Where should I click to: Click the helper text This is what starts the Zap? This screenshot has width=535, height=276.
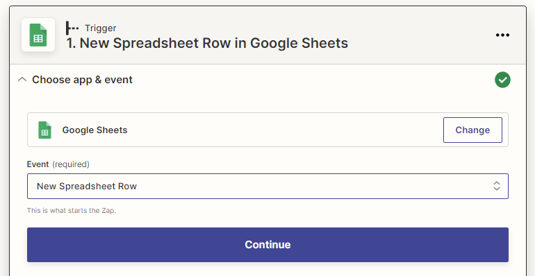[72, 211]
